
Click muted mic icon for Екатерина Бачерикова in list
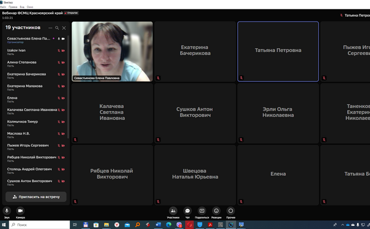[x=59, y=74]
